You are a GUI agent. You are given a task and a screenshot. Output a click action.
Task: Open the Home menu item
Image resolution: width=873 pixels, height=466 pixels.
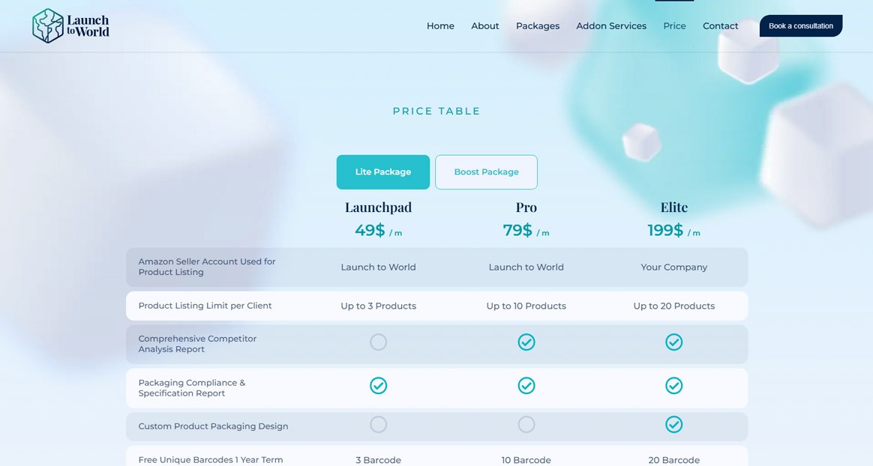[440, 26]
